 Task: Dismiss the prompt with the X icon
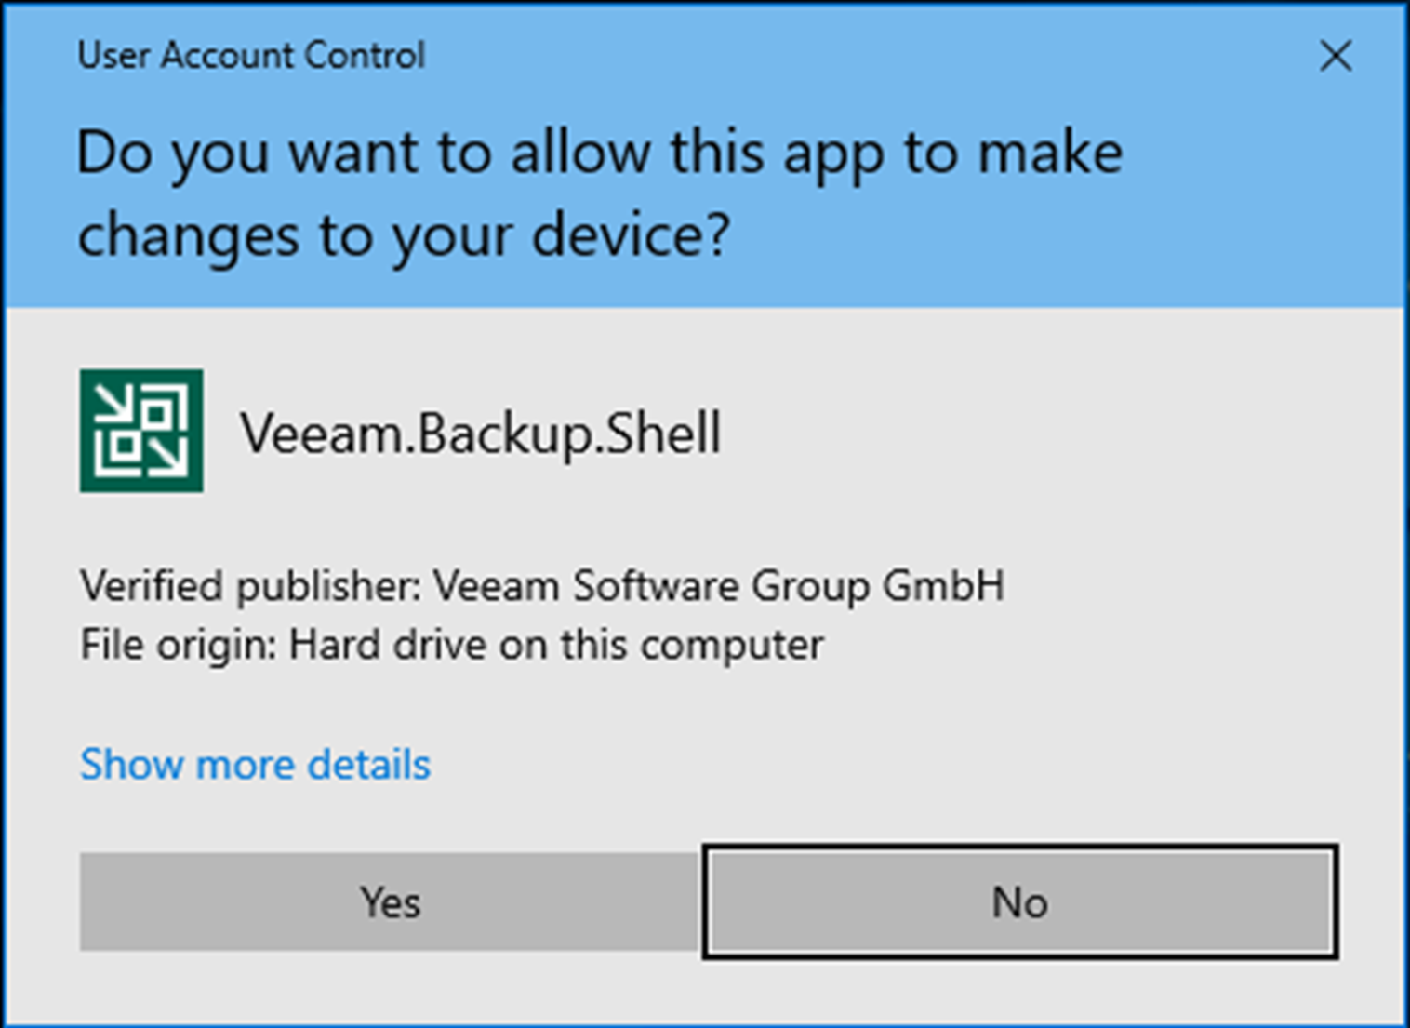coord(1336,56)
